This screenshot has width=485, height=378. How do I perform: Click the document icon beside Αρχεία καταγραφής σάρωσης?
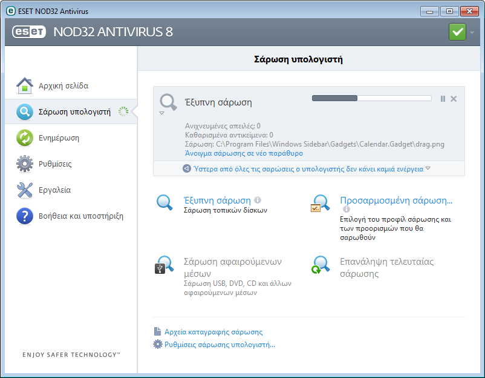pyautogui.click(x=157, y=331)
